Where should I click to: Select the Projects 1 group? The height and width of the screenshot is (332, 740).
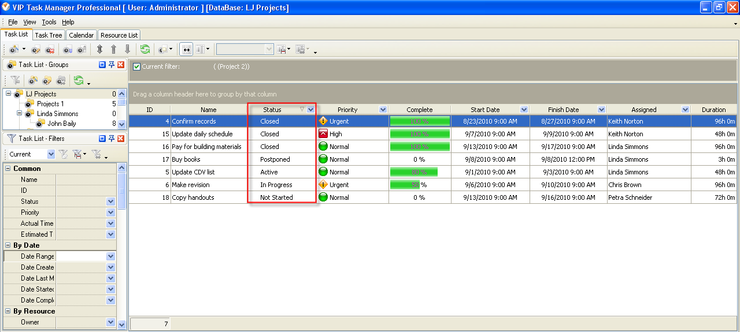coord(50,104)
